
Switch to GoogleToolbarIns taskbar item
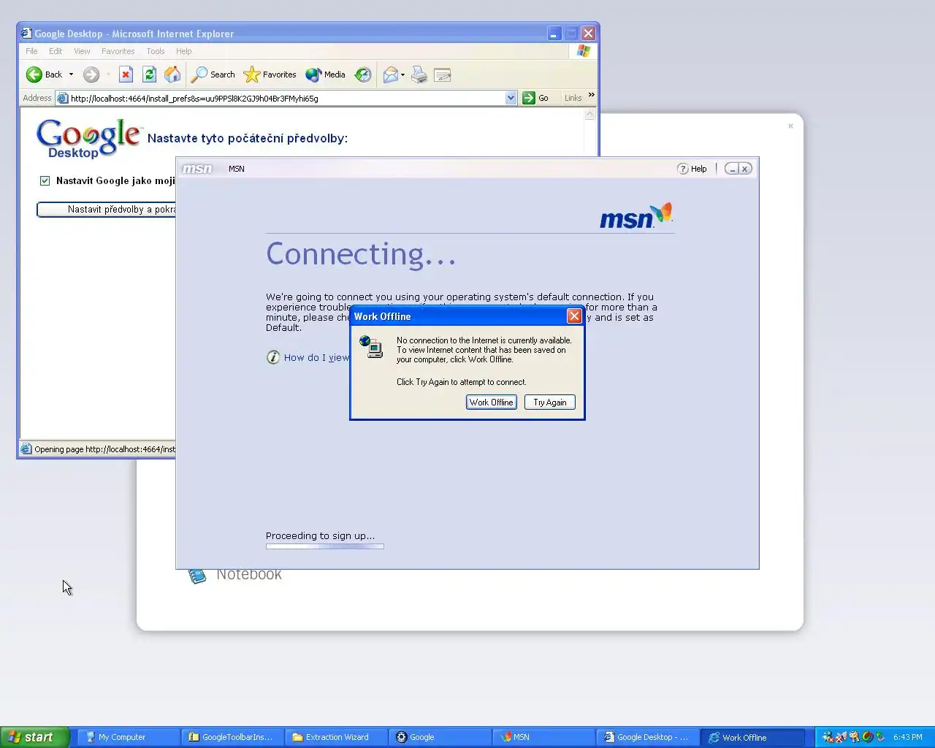(x=232, y=737)
